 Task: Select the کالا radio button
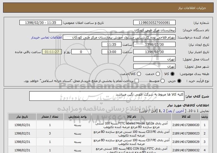172,74
